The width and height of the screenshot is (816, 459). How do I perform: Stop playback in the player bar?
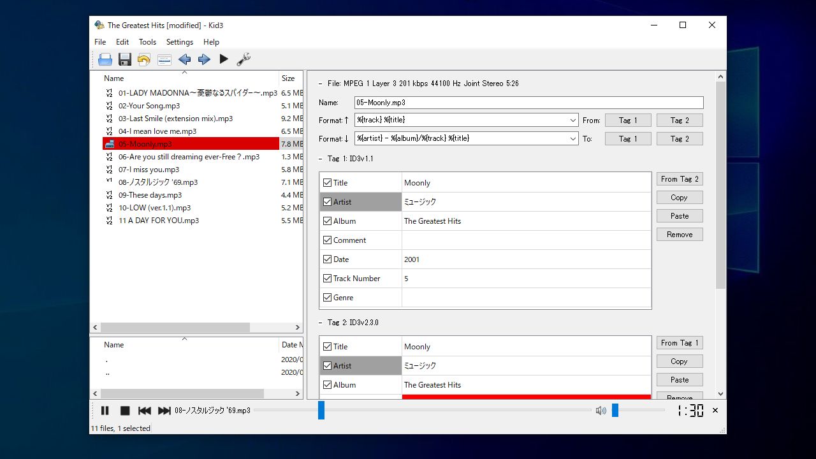tap(125, 411)
